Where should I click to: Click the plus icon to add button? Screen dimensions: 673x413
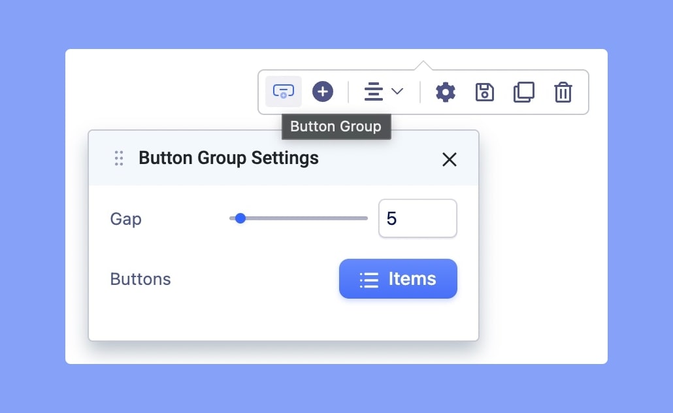(x=322, y=91)
